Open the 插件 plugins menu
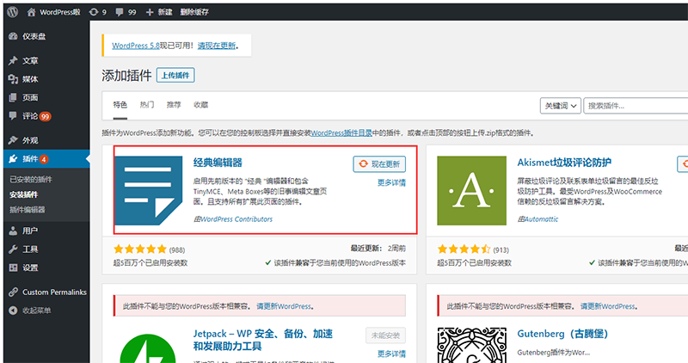The image size is (688, 363). 46,159
